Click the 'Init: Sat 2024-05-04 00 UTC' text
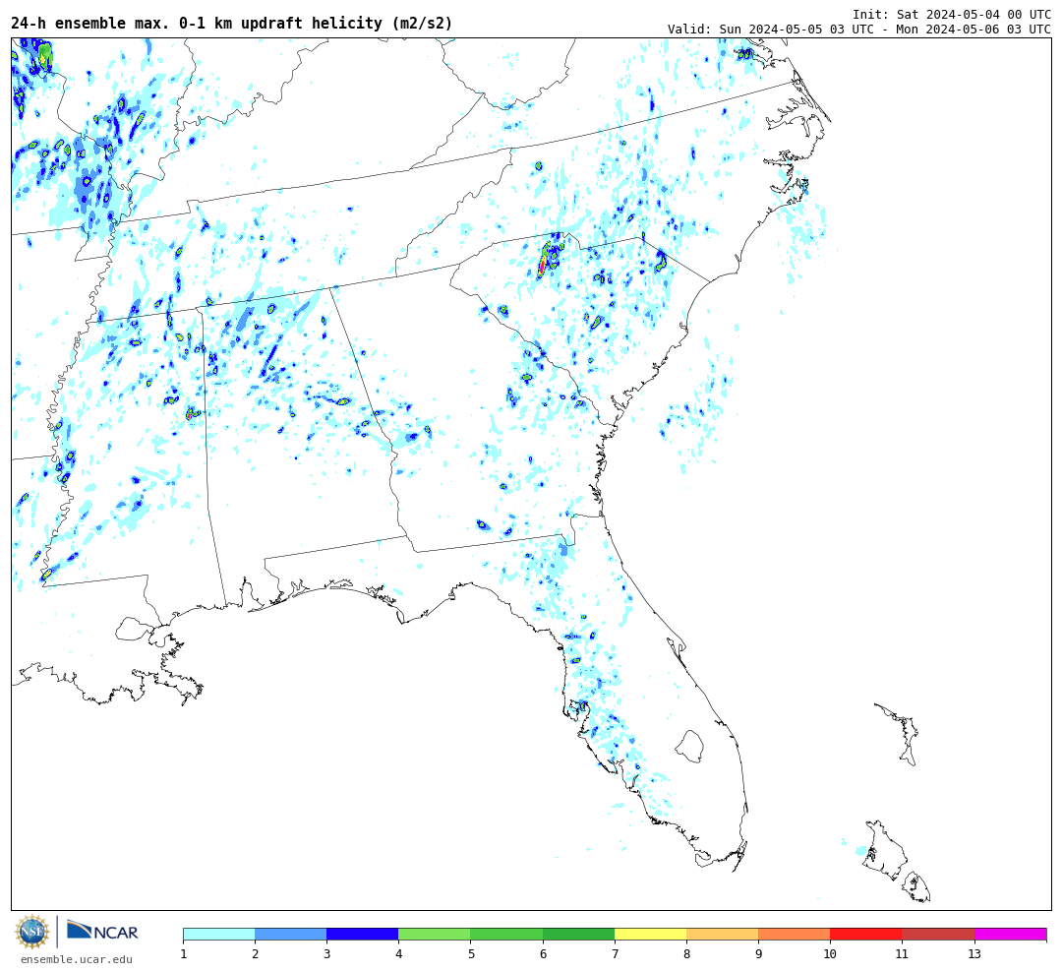Viewport: 1062px width, 972px height. tap(952, 14)
